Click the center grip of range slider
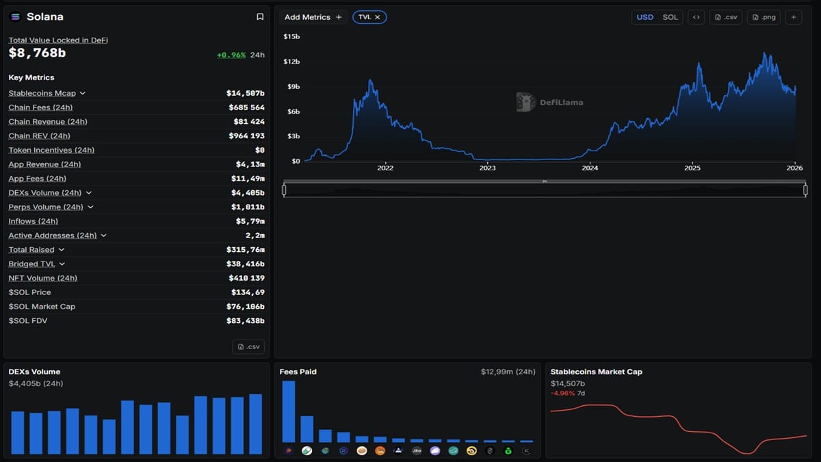Screen dimensions: 821x462 (545, 181)
